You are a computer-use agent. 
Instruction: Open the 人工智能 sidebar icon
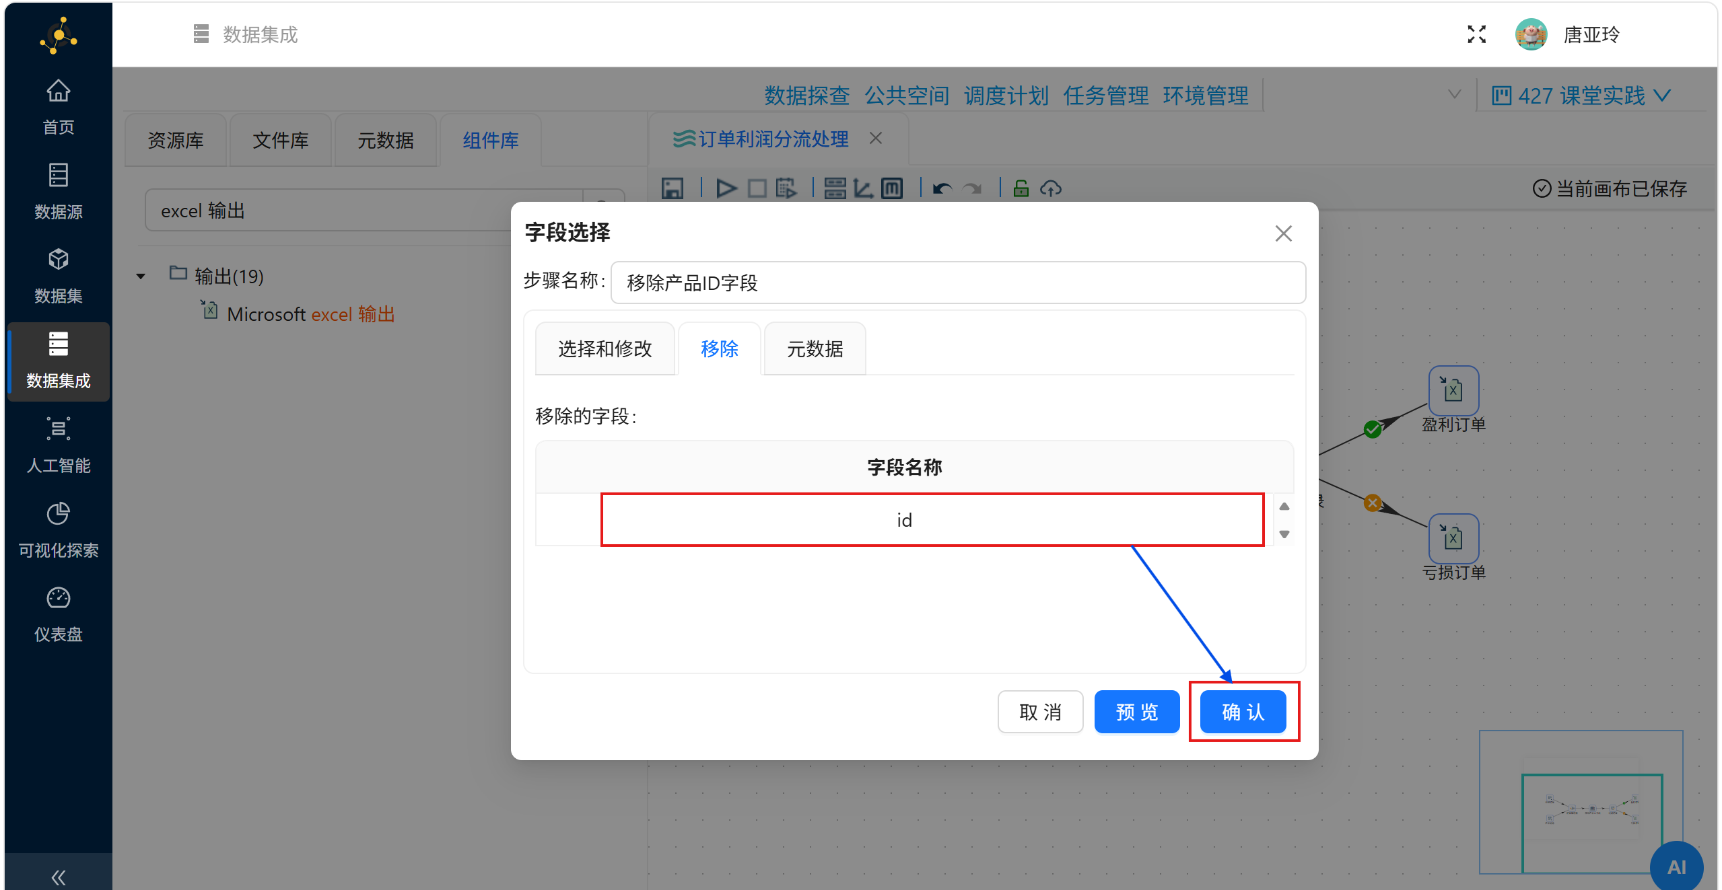pyautogui.click(x=58, y=429)
